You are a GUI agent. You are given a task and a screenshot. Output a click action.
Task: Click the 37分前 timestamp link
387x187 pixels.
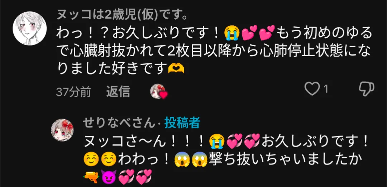(x=73, y=92)
